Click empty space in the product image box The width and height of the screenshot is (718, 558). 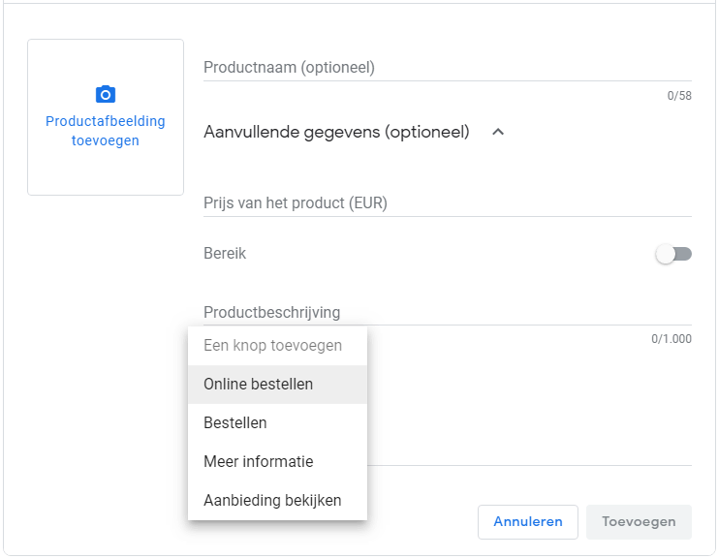(x=106, y=170)
